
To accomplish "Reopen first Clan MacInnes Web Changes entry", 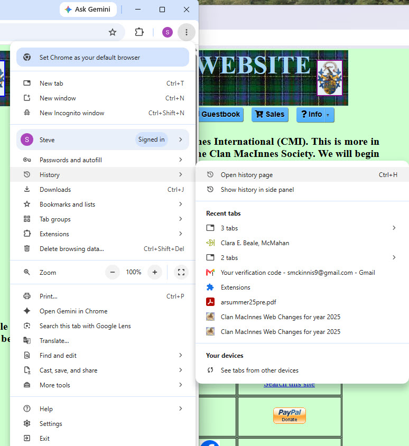I will coord(302,317).
